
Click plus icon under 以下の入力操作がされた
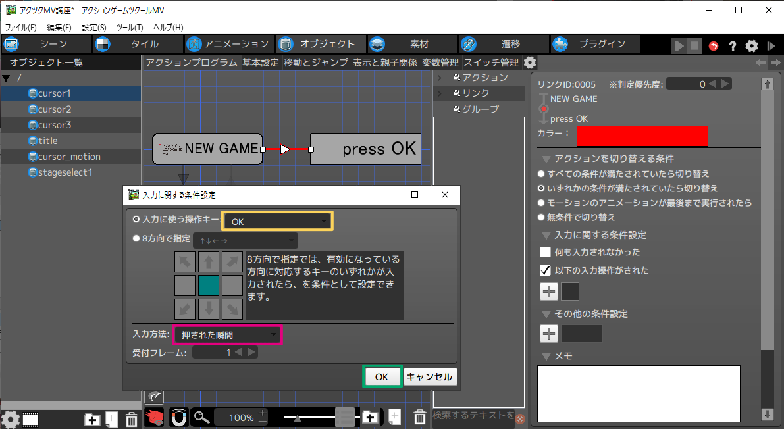tap(549, 291)
